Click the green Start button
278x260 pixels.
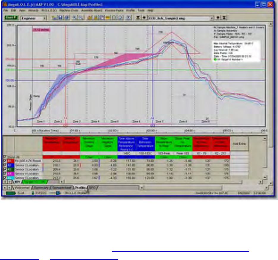point(11,18)
